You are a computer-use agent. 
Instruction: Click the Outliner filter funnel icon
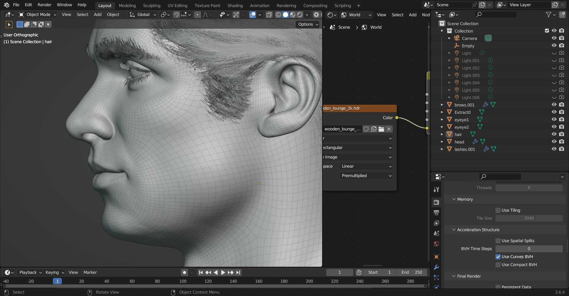point(549,14)
